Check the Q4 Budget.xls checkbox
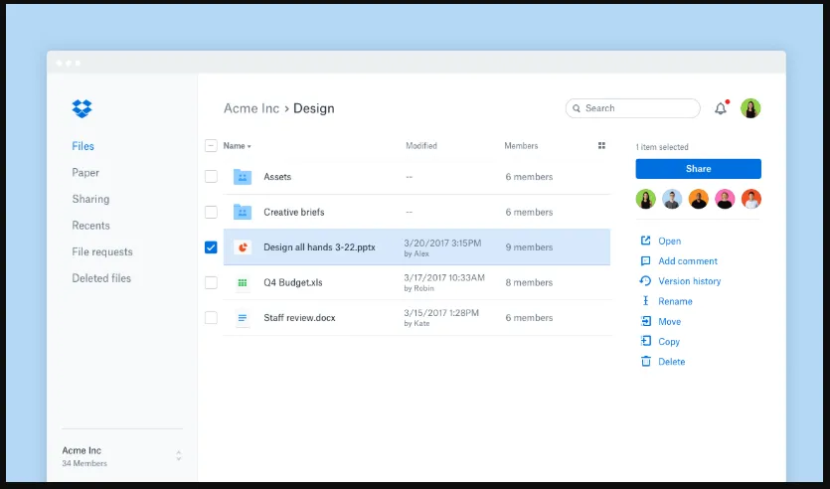 211,282
